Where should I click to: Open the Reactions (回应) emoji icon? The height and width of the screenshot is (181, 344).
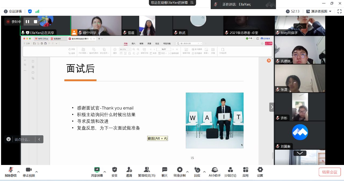point(197,170)
